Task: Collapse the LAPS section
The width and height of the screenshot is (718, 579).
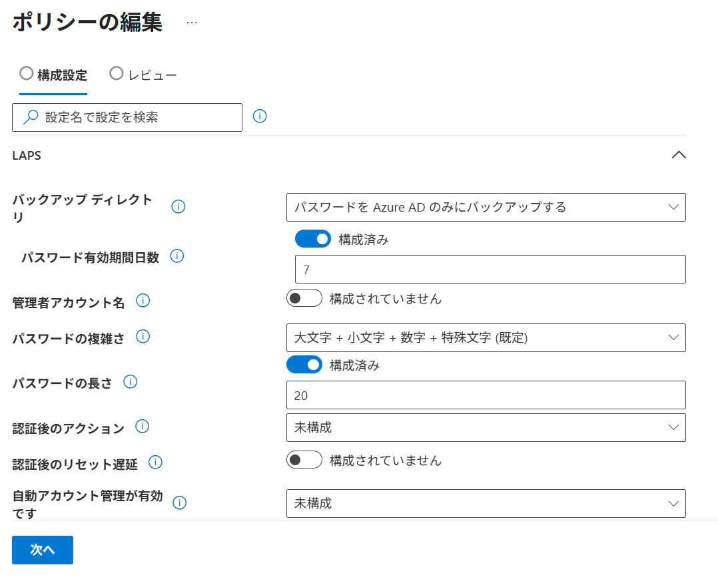Action: 678,155
